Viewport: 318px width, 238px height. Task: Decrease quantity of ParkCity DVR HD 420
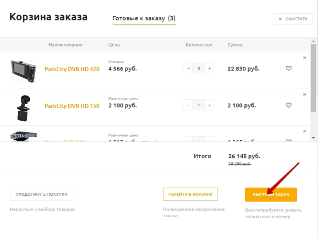click(x=188, y=68)
